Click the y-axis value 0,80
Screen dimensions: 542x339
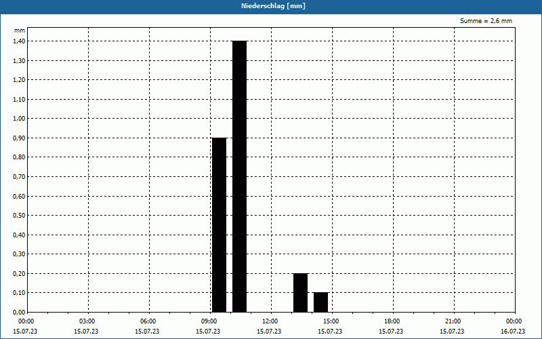19,157
